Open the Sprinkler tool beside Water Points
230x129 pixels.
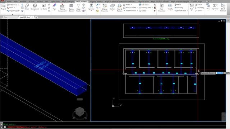coord(91,7)
